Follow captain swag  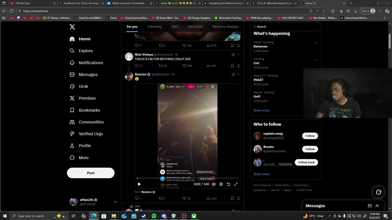click(310, 136)
